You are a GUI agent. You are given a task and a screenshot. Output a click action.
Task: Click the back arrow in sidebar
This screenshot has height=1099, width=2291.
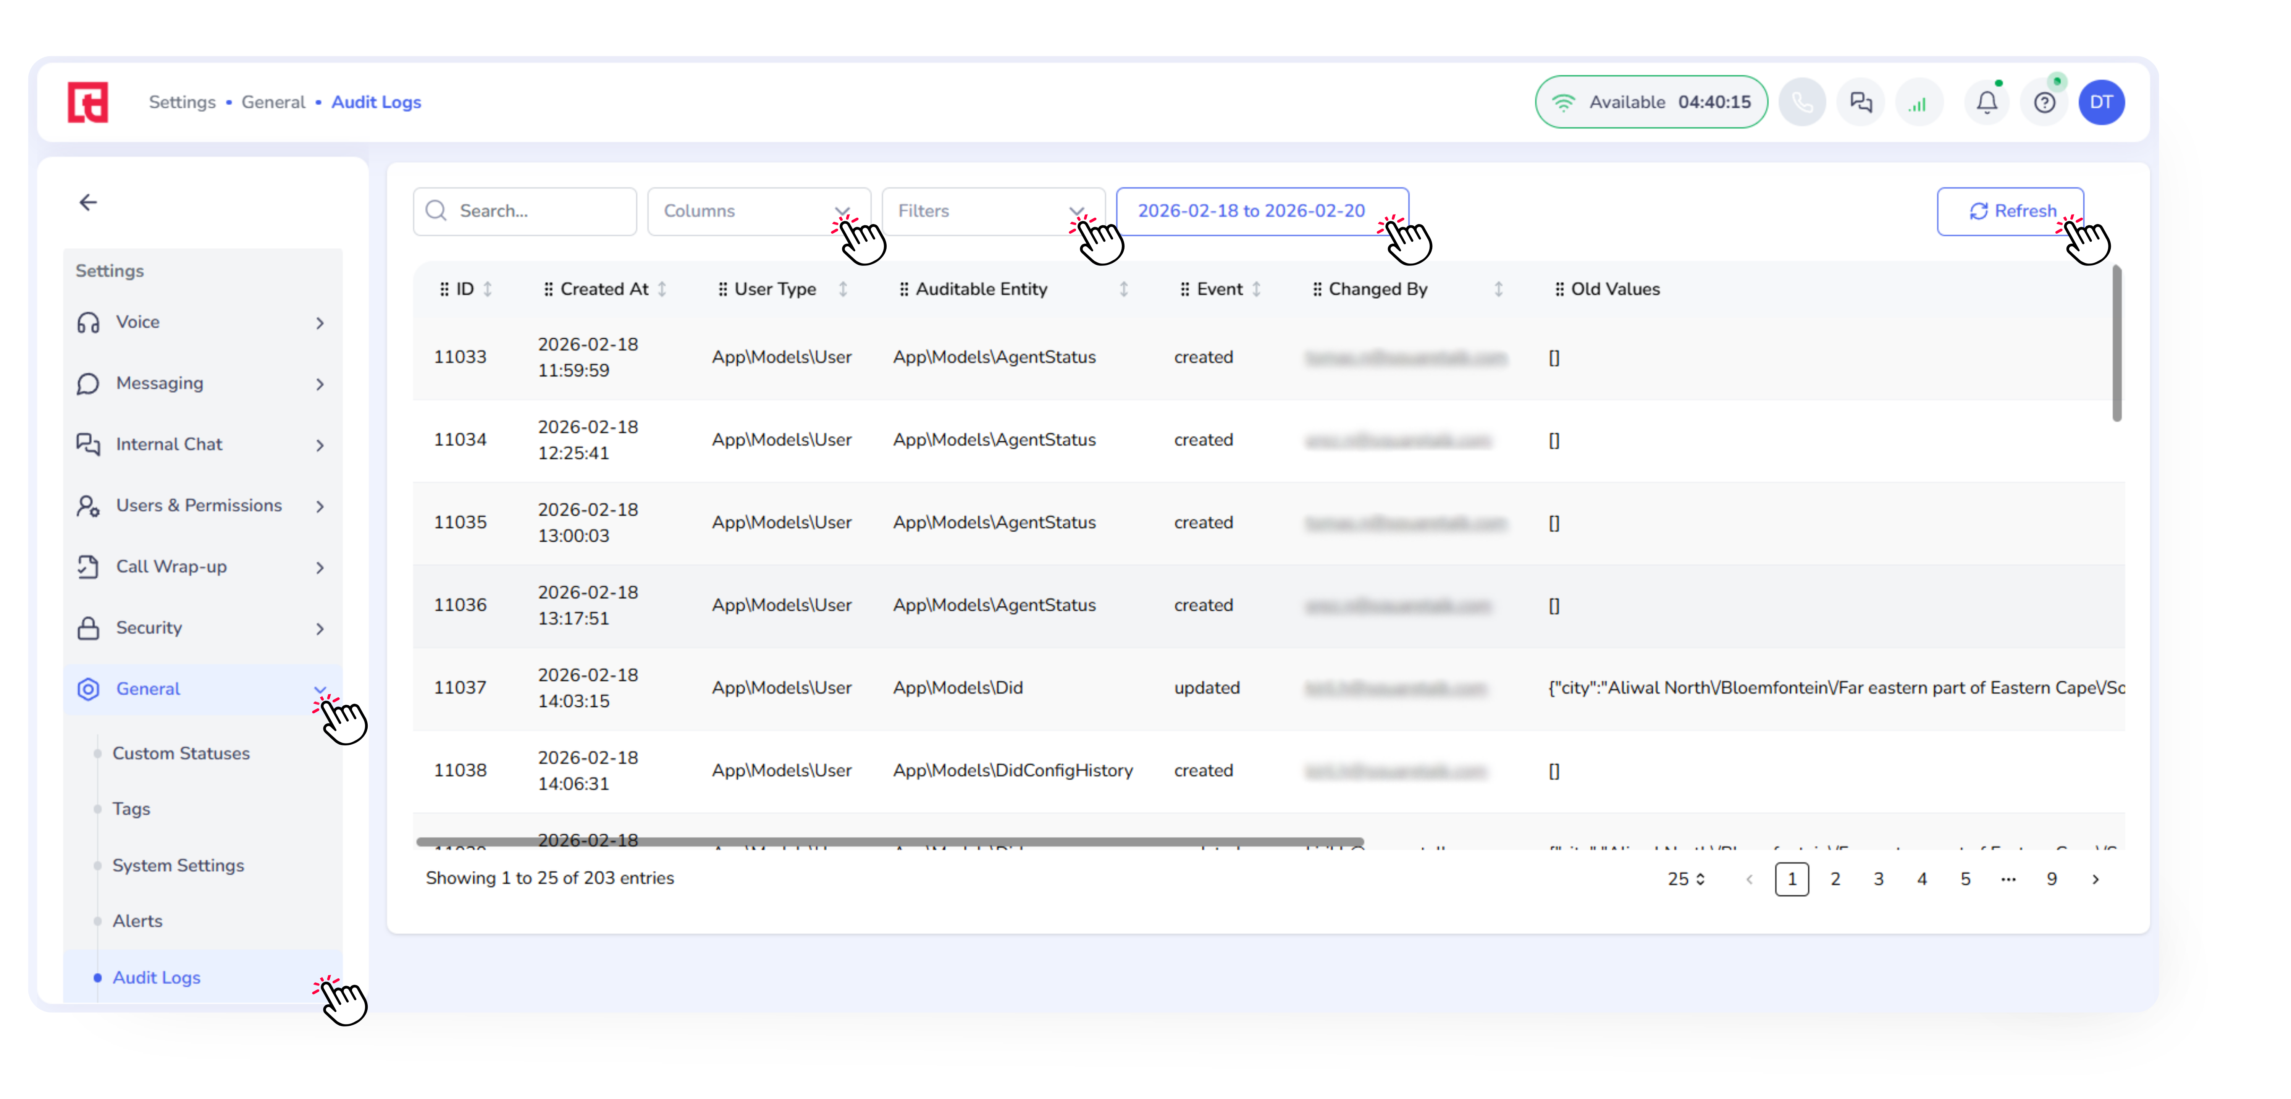(x=88, y=203)
